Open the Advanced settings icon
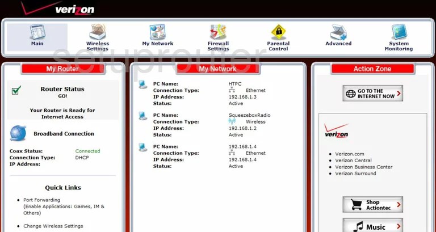Screen dimensions: 436x232 338,32
